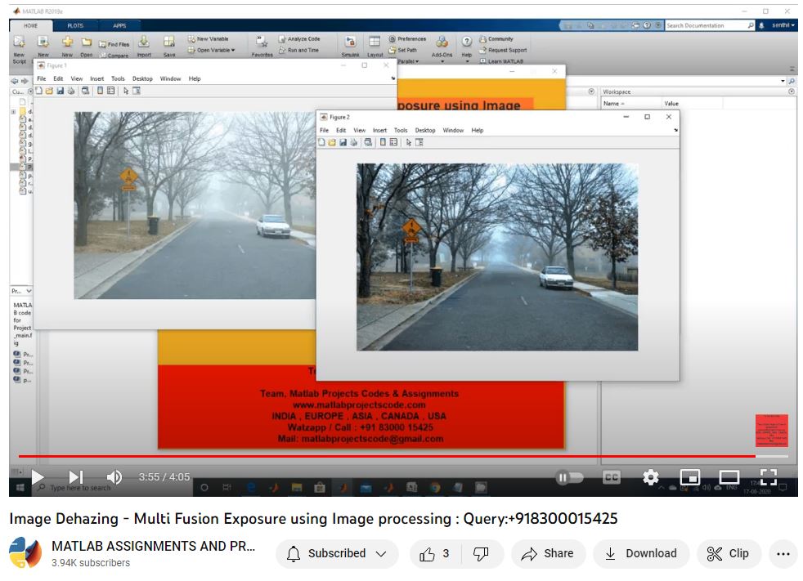Screen dimensions: 803x581
Task: Click Find Files in ribbon
Action: [114, 44]
